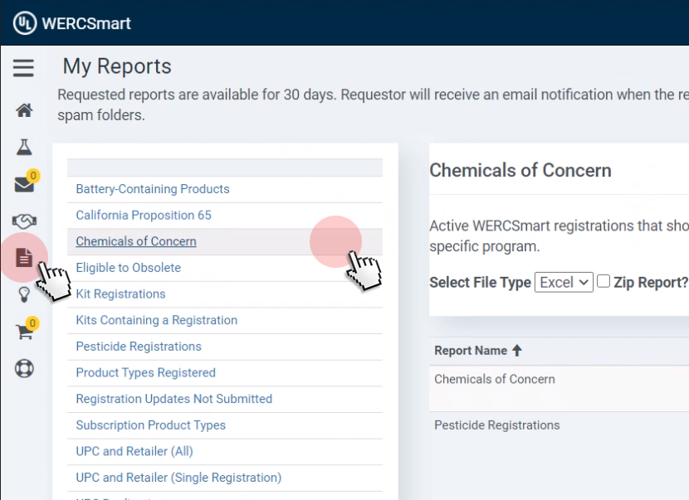Select the Battery-Containing Products report
689x500 pixels.
(x=153, y=189)
